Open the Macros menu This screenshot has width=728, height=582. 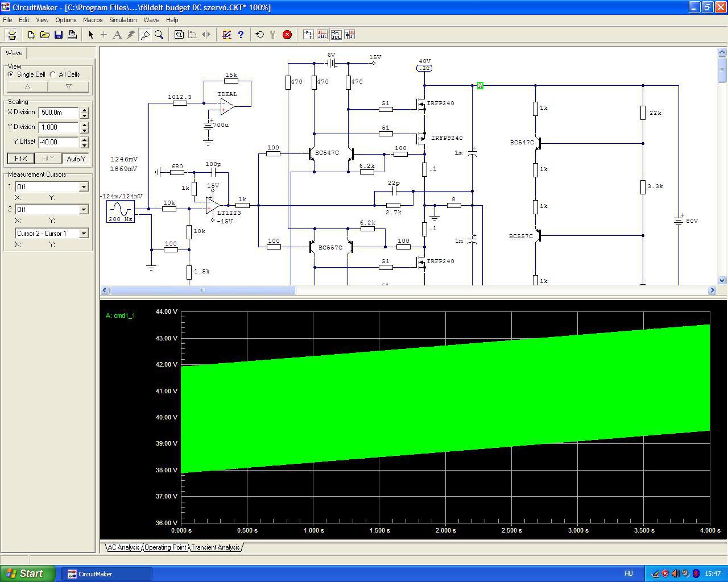coord(93,20)
